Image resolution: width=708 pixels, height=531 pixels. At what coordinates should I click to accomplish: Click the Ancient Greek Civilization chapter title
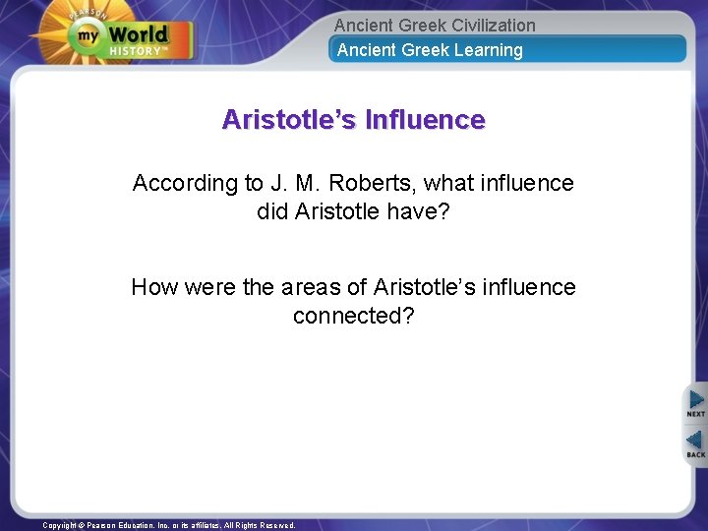[x=435, y=25]
